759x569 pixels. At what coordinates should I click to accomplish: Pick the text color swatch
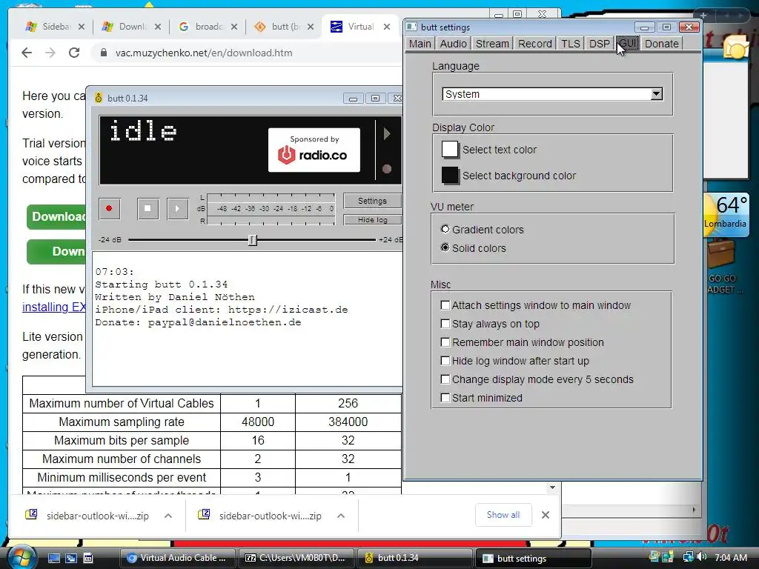(450, 150)
